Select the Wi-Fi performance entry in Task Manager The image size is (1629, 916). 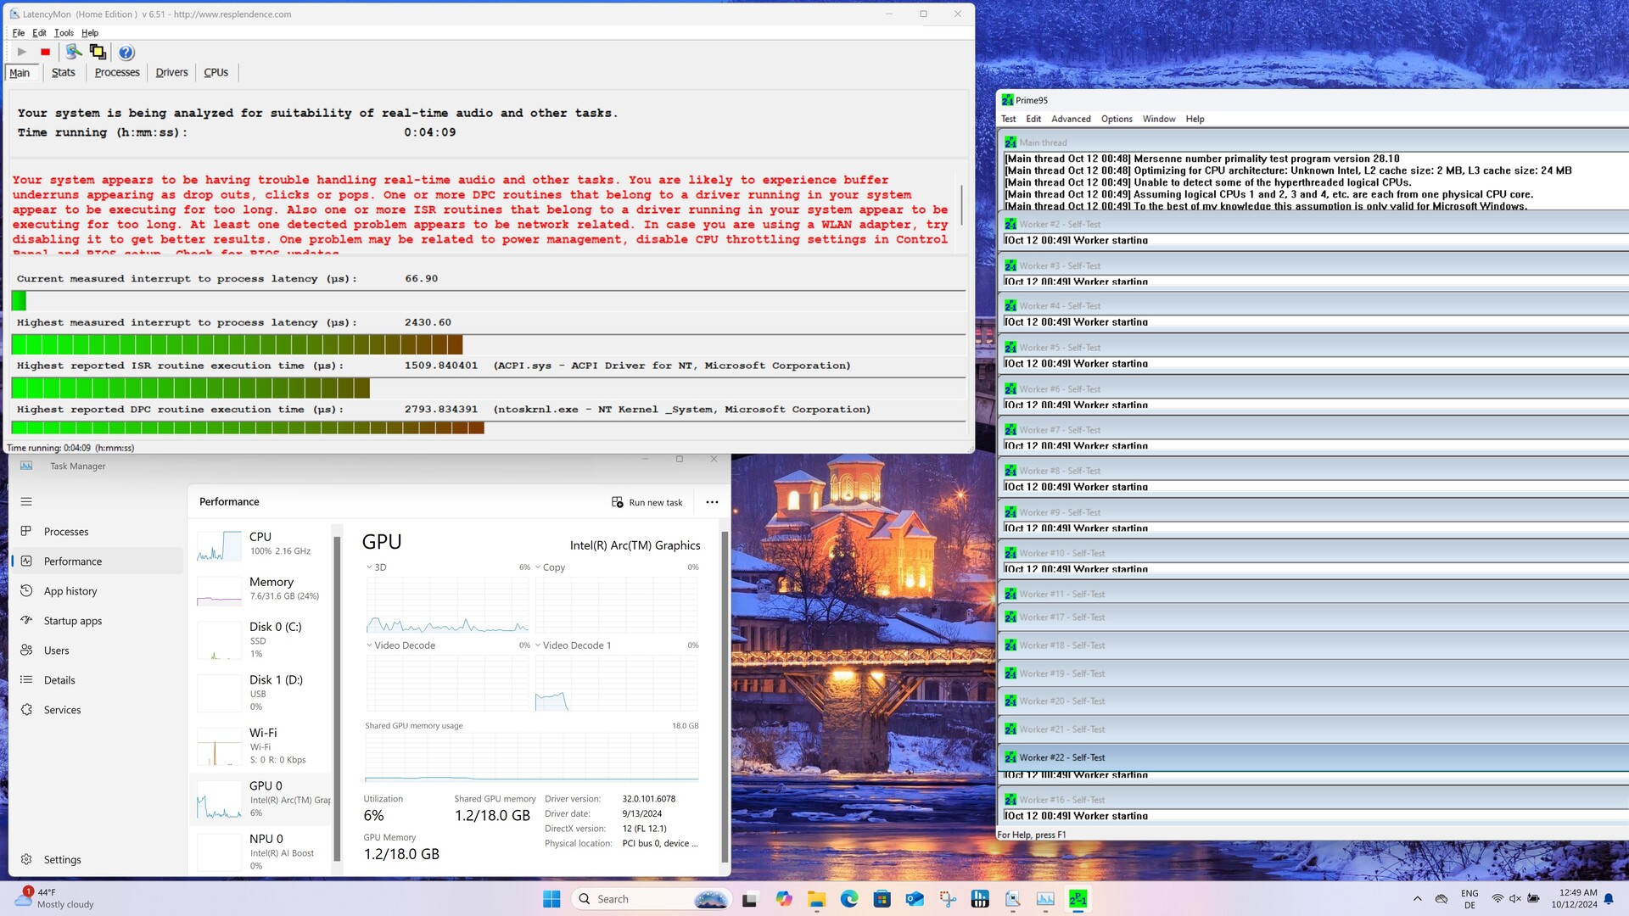(262, 746)
